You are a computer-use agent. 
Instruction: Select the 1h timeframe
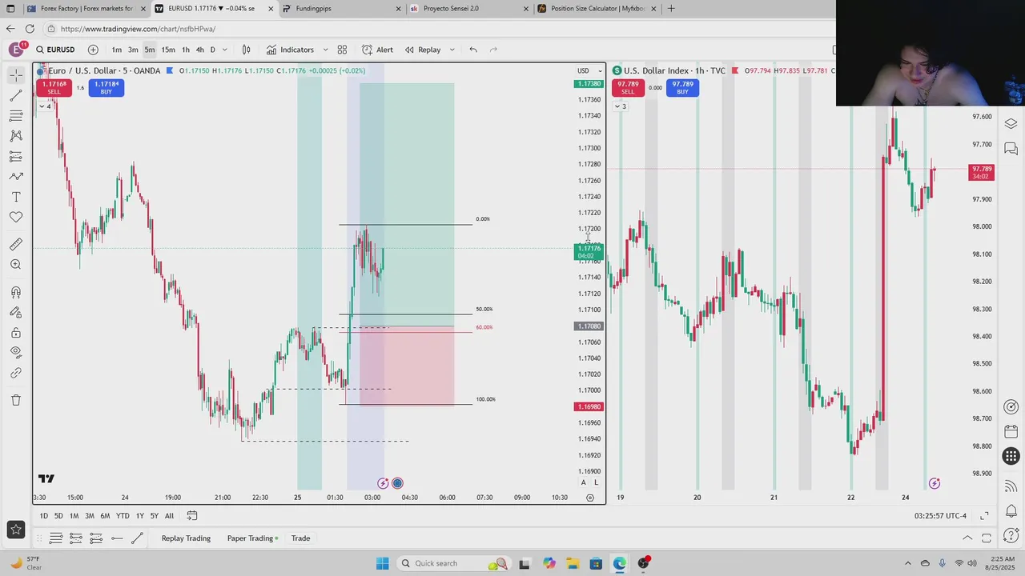pos(186,50)
